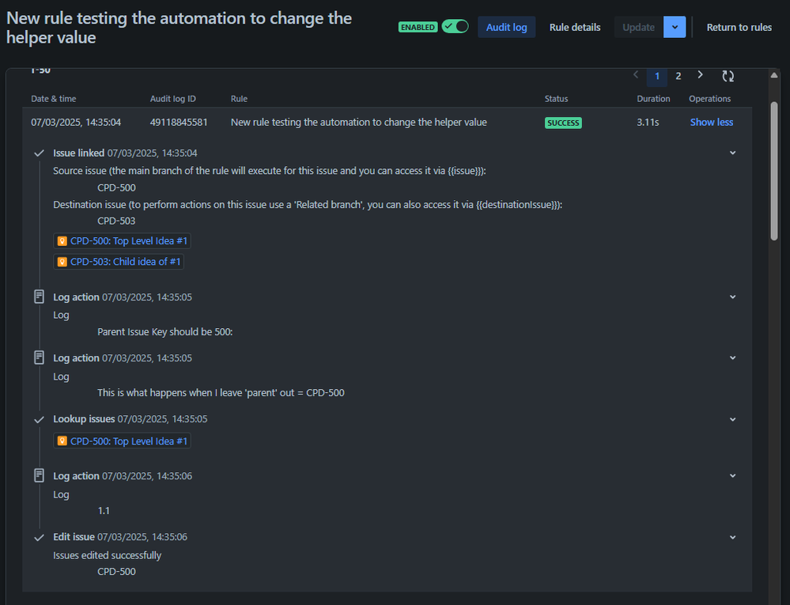
Task: Expand the Issue linked entry chevron
Action: click(732, 152)
